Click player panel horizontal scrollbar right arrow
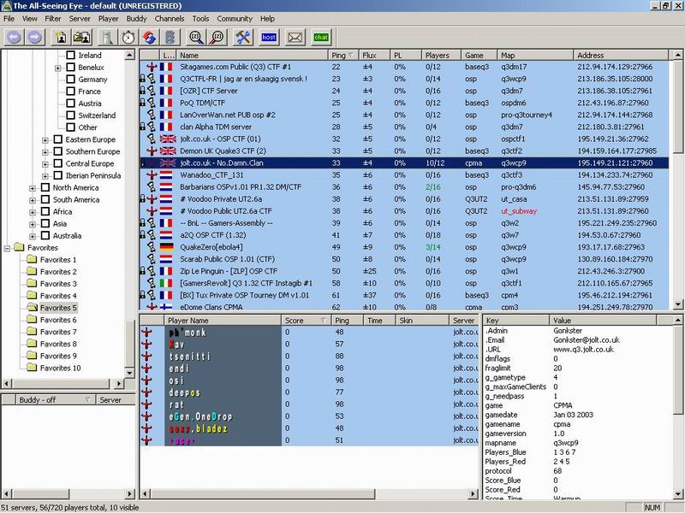The image size is (685, 513). click(474, 494)
